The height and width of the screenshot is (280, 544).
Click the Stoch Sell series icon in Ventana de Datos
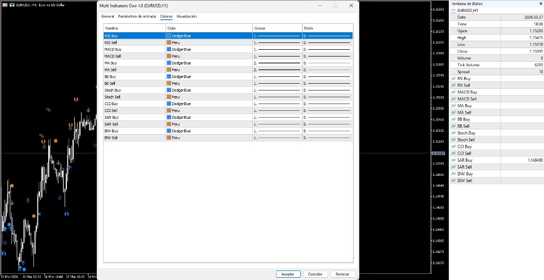pyautogui.click(x=453, y=140)
